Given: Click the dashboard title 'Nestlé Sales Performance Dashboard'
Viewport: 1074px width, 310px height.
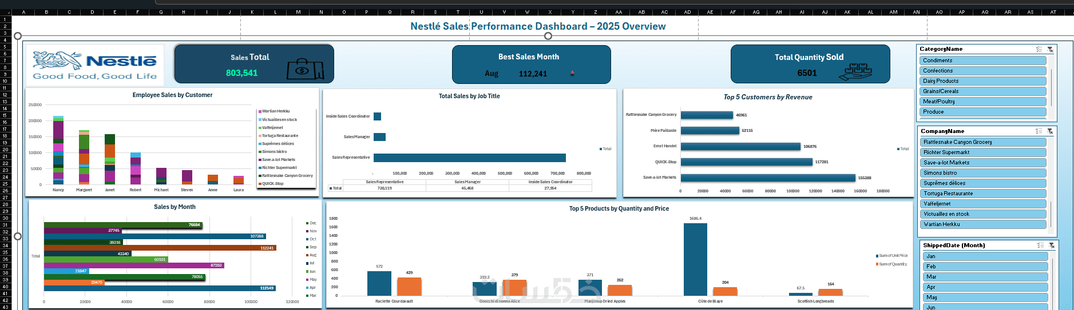Looking at the screenshot, I should click(538, 26).
